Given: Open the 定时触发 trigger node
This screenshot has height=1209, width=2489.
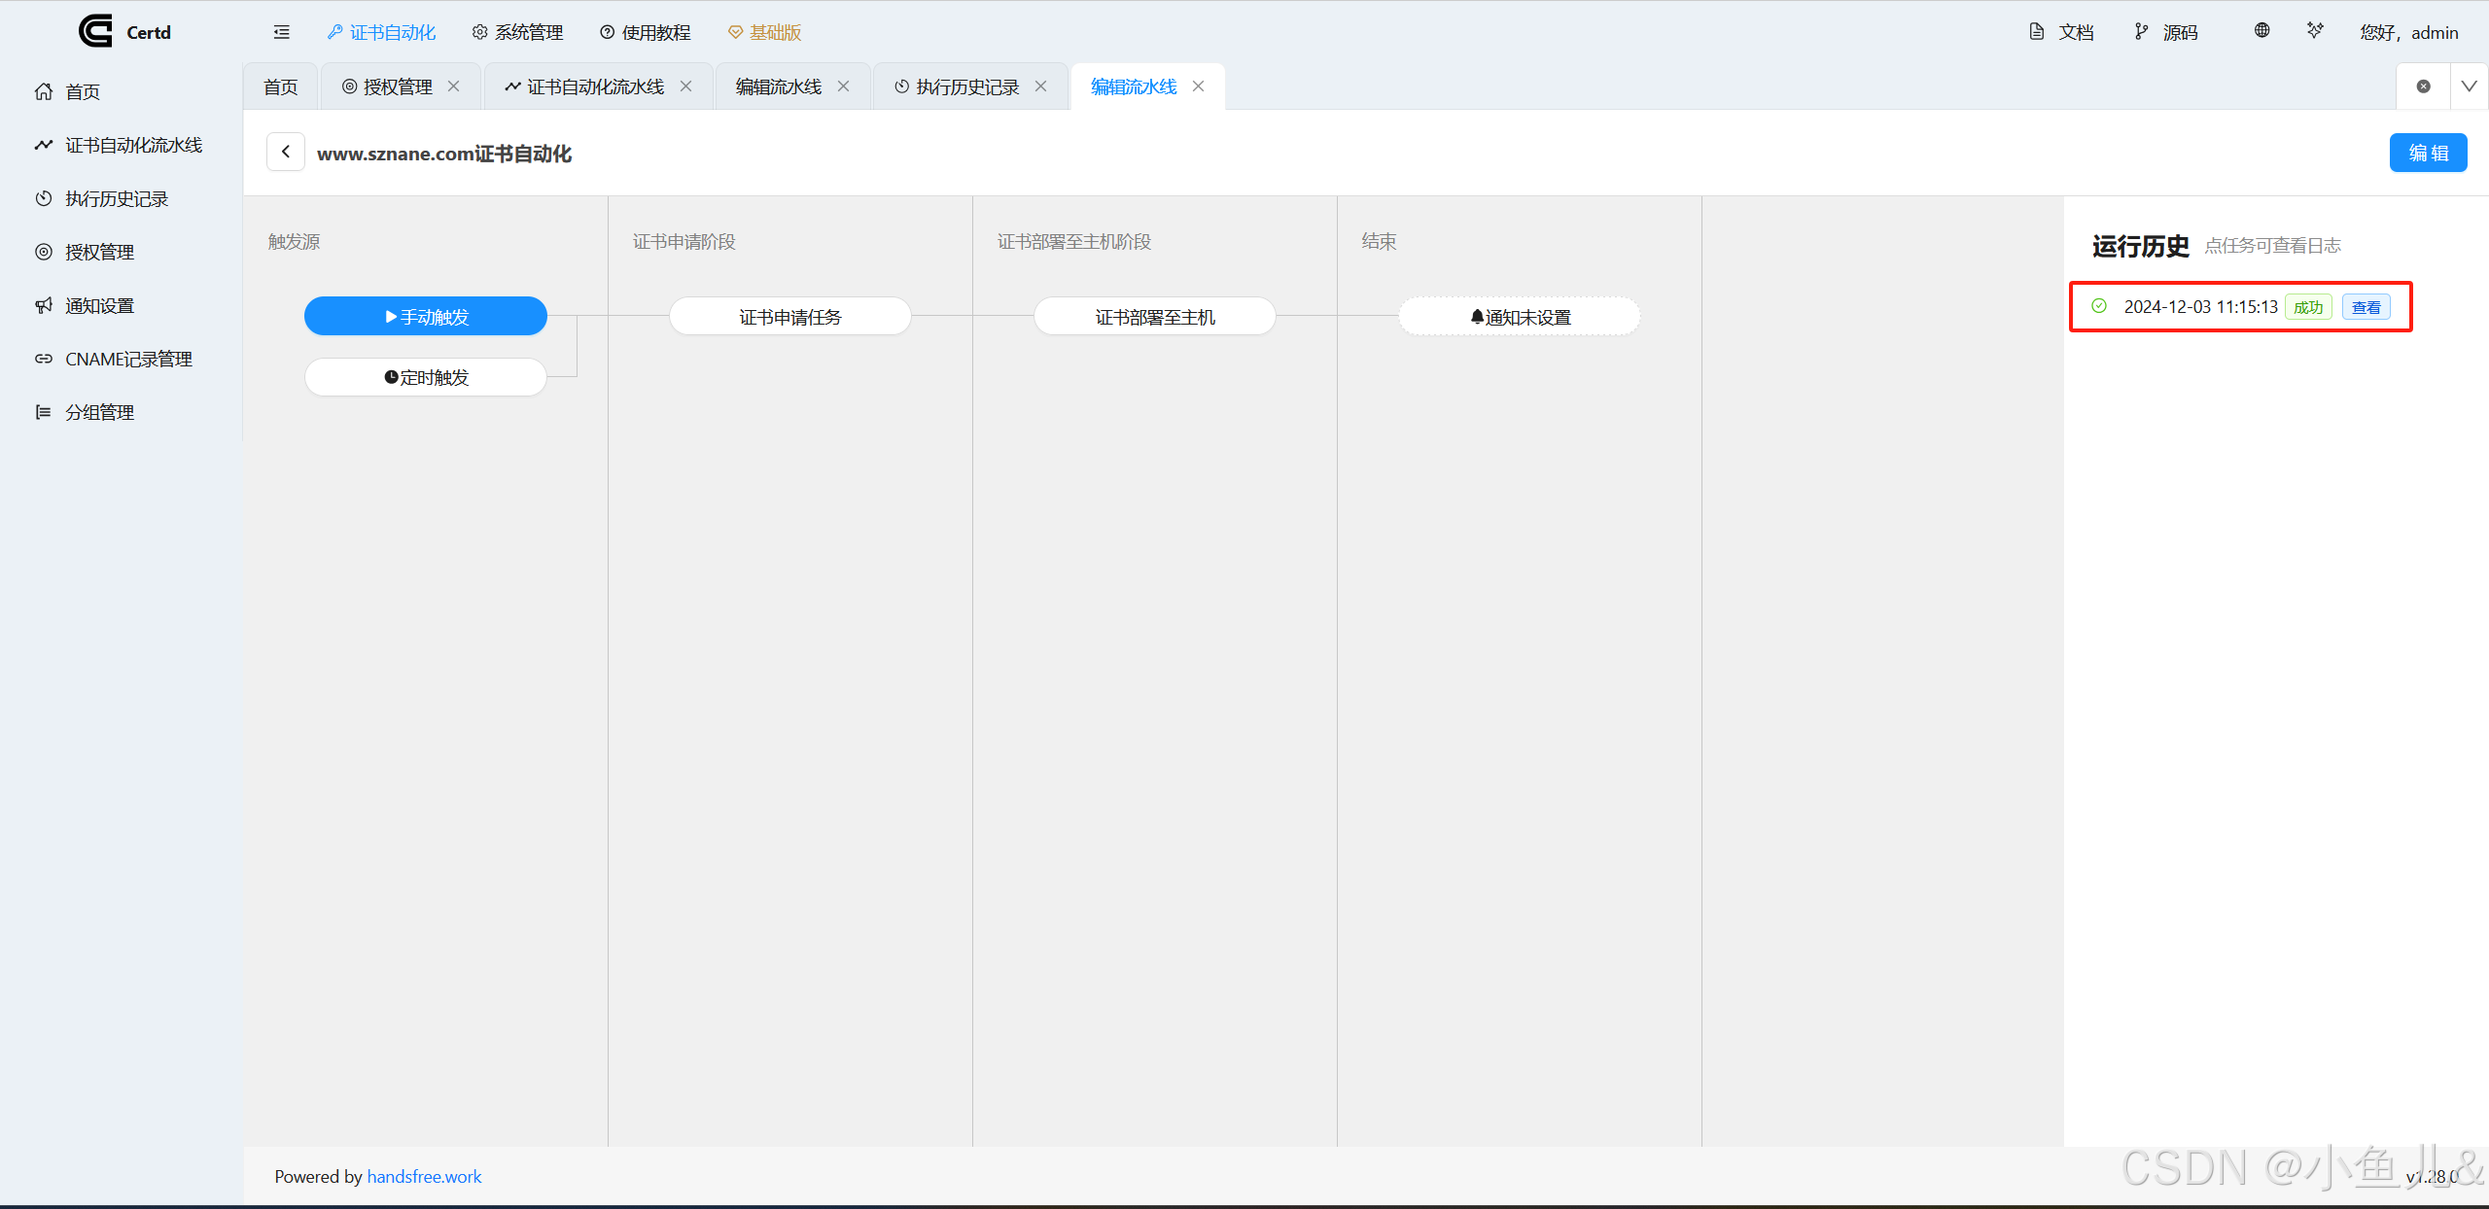Looking at the screenshot, I should coord(426,377).
